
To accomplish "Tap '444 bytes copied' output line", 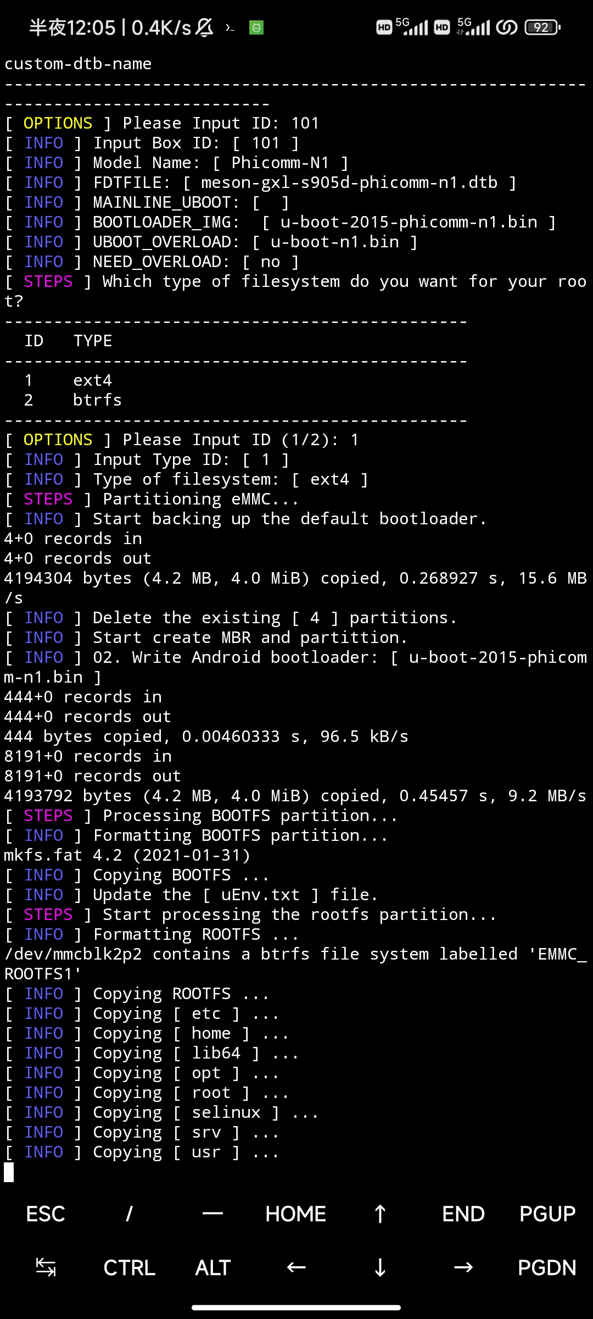I will tap(206, 736).
